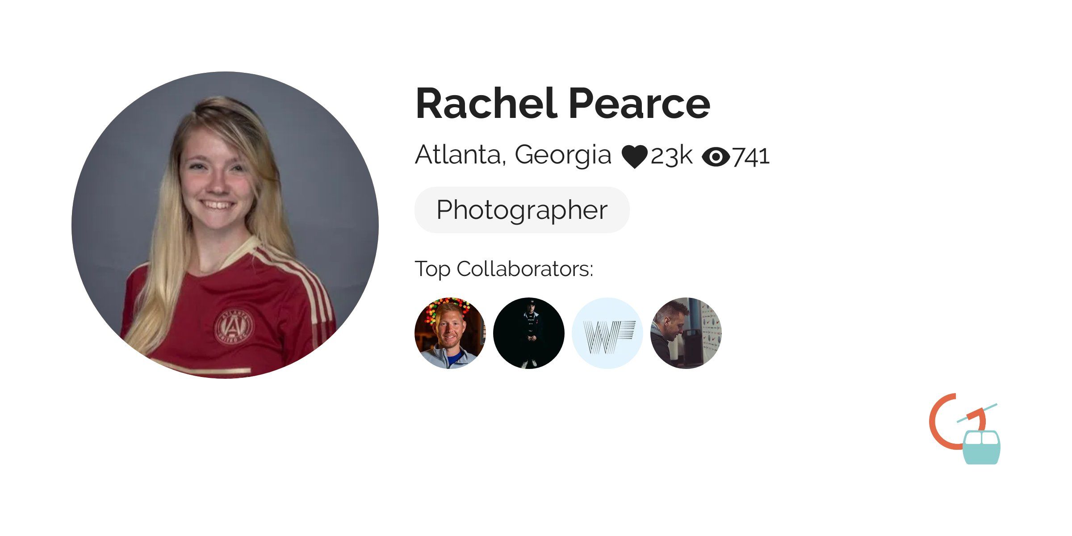Click the teal cable line in logo

pyautogui.click(x=977, y=413)
